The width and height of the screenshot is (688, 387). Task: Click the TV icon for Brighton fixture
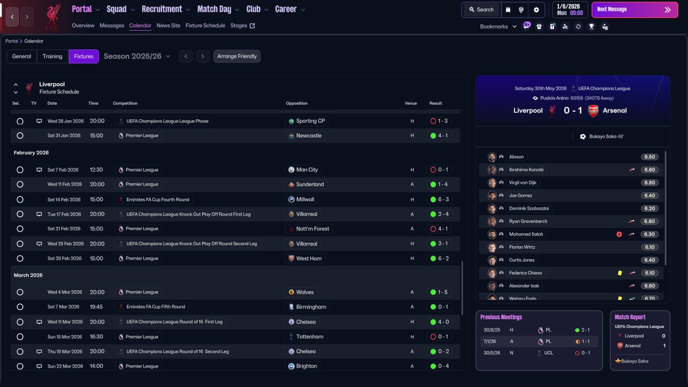[39, 366]
